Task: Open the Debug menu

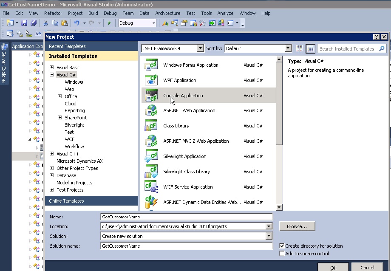Action: tap(110, 13)
